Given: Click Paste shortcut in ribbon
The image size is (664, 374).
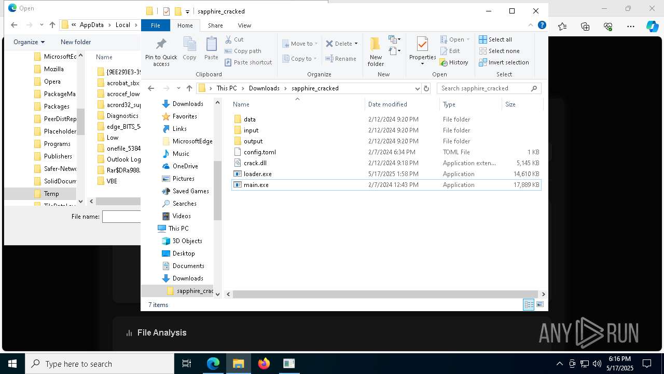Looking at the screenshot, I should [x=248, y=62].
